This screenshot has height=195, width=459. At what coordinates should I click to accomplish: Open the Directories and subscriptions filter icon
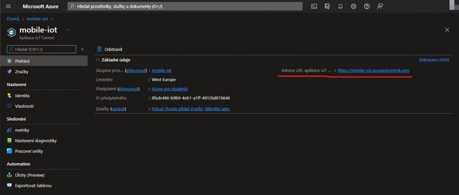[x=327, y=6]
